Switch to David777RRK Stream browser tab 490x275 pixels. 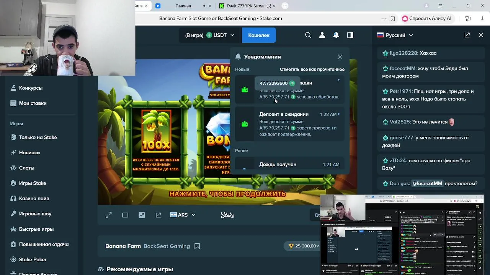246,6
